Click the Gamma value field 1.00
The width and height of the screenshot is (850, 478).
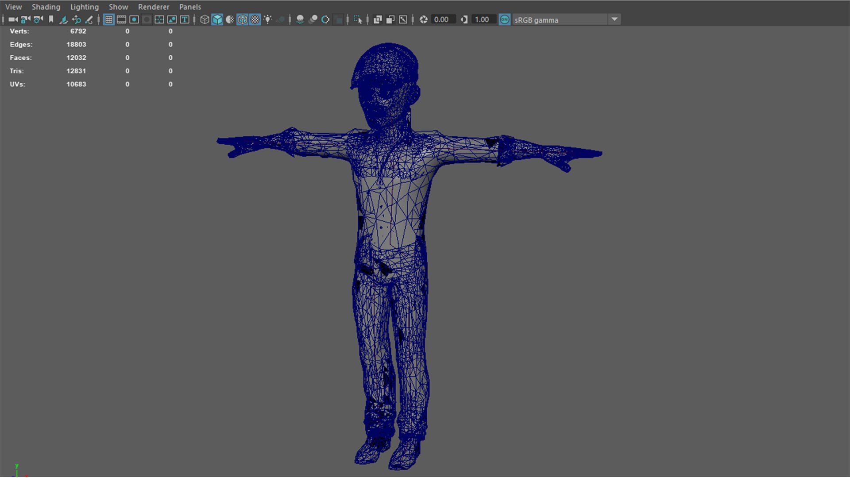[483, 19]
